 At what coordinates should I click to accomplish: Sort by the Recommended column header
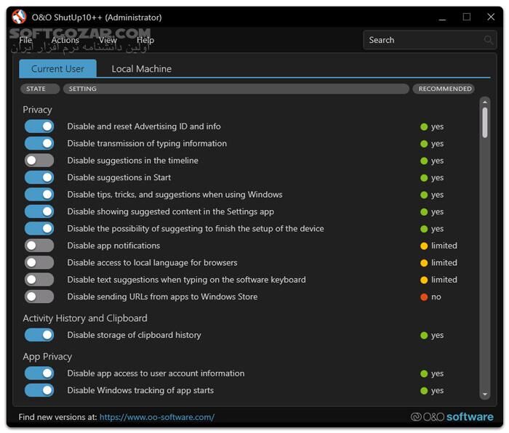point(444,89)
